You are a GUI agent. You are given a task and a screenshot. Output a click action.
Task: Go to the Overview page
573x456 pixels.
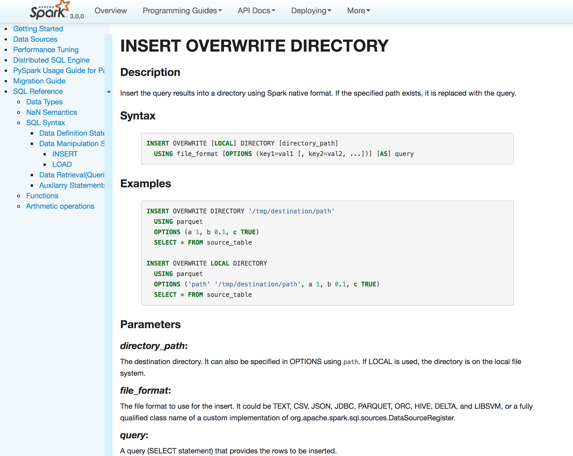(x=110, y=11)
